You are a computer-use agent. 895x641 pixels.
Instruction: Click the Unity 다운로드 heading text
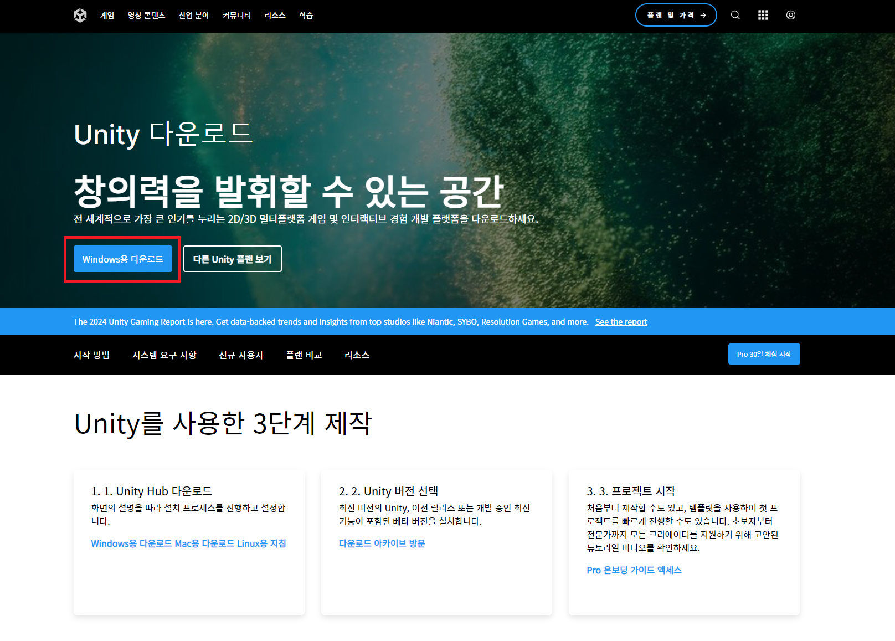(x=163, y=134)
